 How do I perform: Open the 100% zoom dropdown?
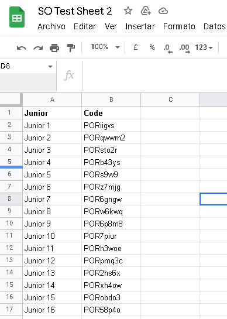[105, 47]
